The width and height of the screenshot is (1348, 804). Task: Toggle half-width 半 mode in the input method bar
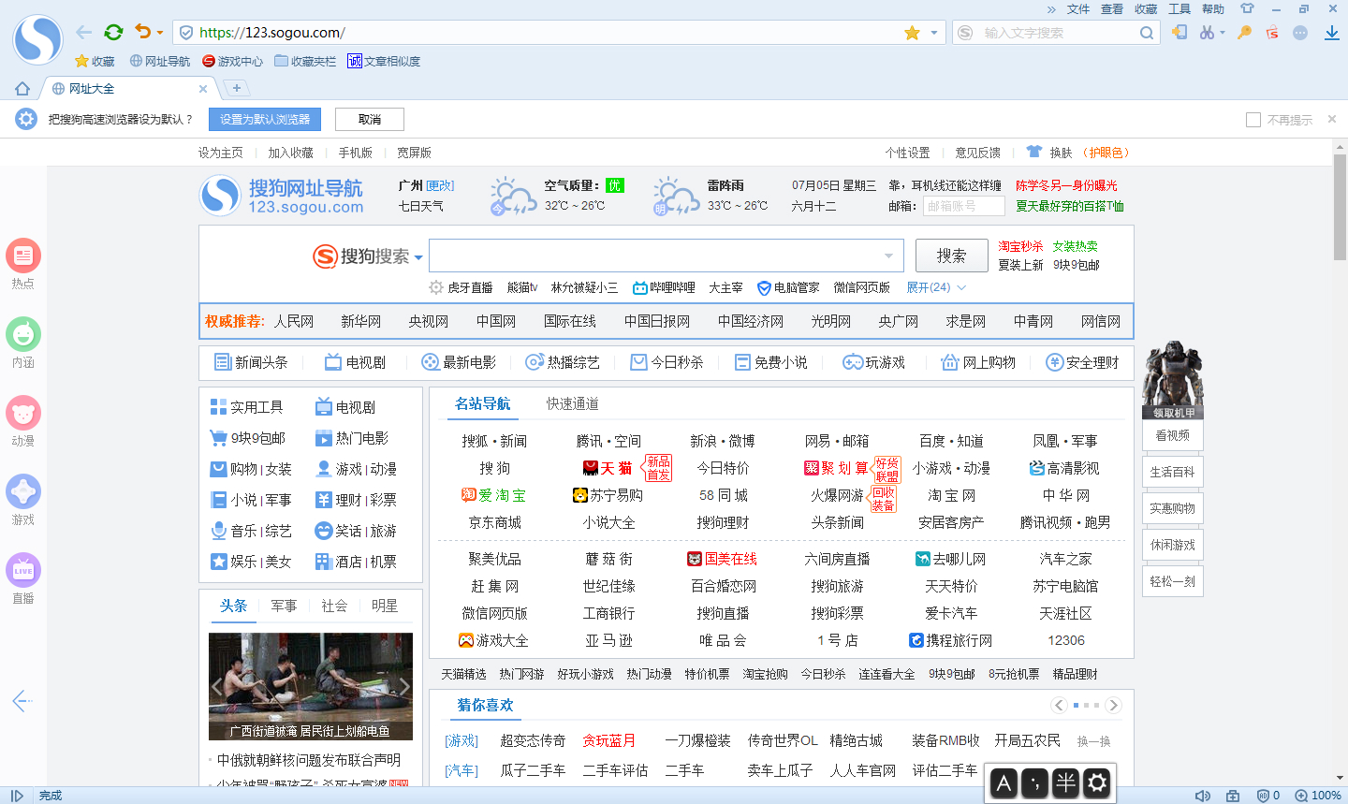click(1065, 782)
